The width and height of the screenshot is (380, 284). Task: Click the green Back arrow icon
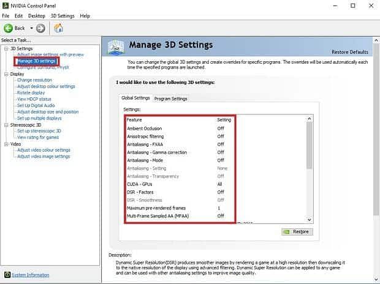point(8,28)
